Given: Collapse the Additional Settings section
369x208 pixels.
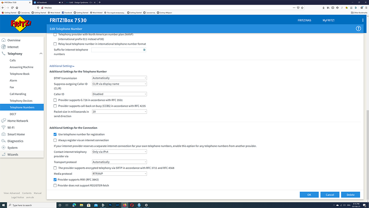Looking at the screenshot, I should point(61,66).
